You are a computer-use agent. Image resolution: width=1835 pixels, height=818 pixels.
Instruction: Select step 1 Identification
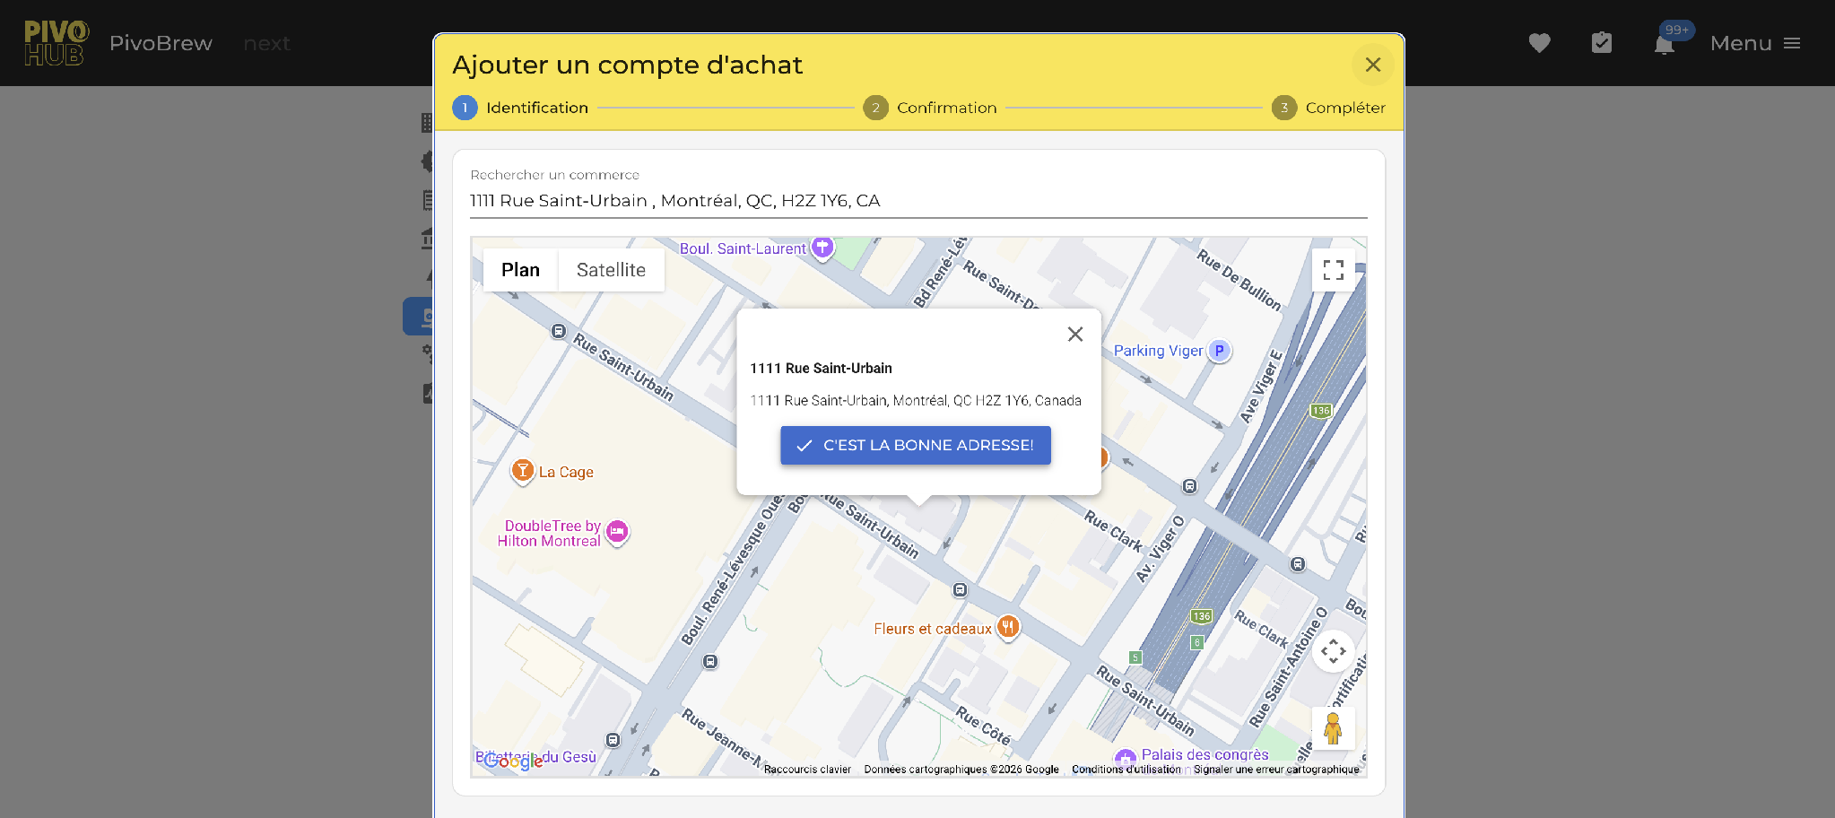pyautogui.click(x=520, y=108)
